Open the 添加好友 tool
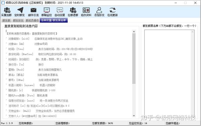 [x=99, y=12]
